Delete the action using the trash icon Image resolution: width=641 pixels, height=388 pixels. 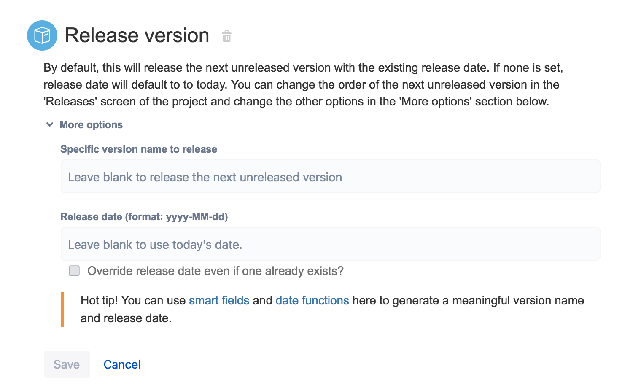coord(226,36)
